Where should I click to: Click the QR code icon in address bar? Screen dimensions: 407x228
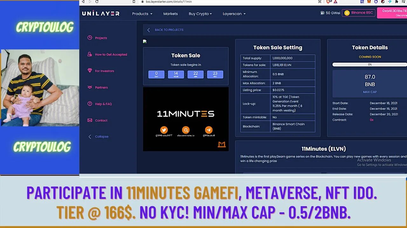pos(320,2)
